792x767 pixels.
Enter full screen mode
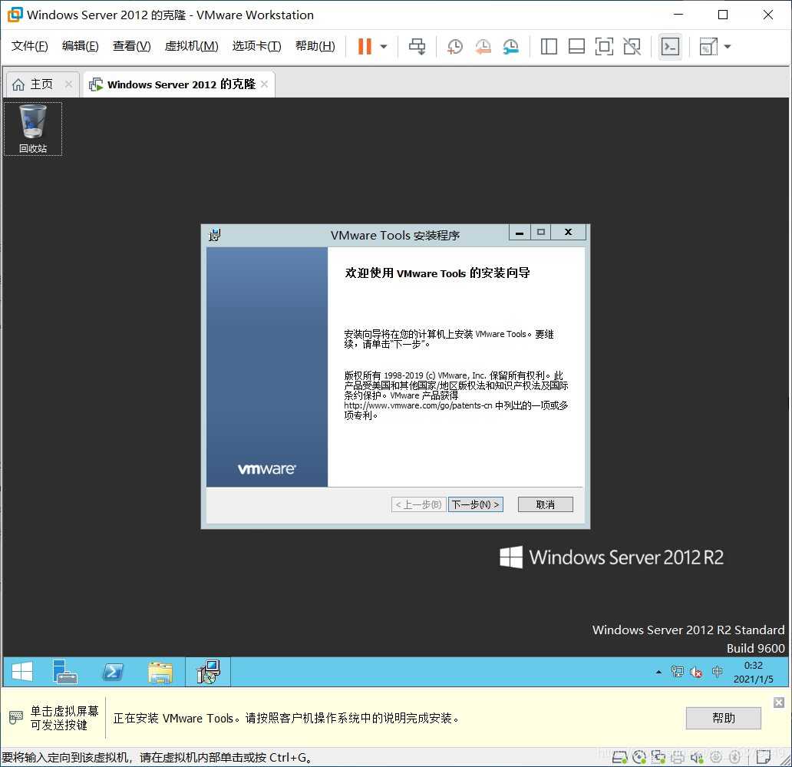[x=604, y=47]
